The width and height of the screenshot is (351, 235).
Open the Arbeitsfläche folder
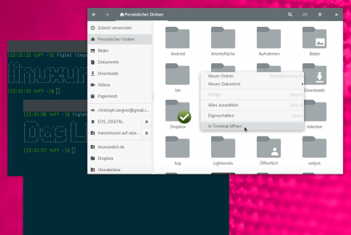pyautogui.click(x=223, y=41)
